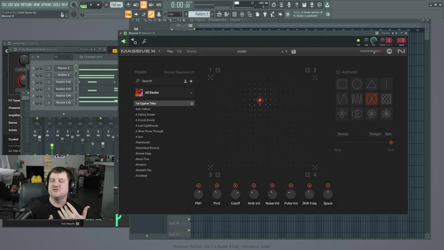Click the Animator Retrigger button

tap(375, 134)
